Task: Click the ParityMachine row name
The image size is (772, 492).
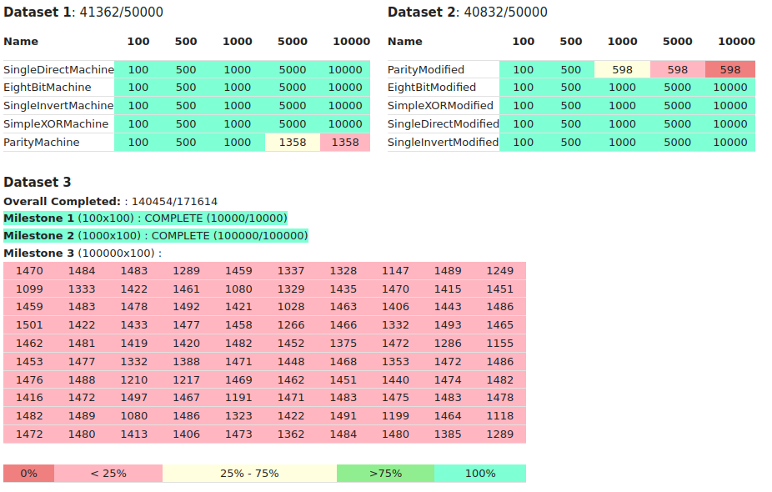Action: tap(42, 143)
